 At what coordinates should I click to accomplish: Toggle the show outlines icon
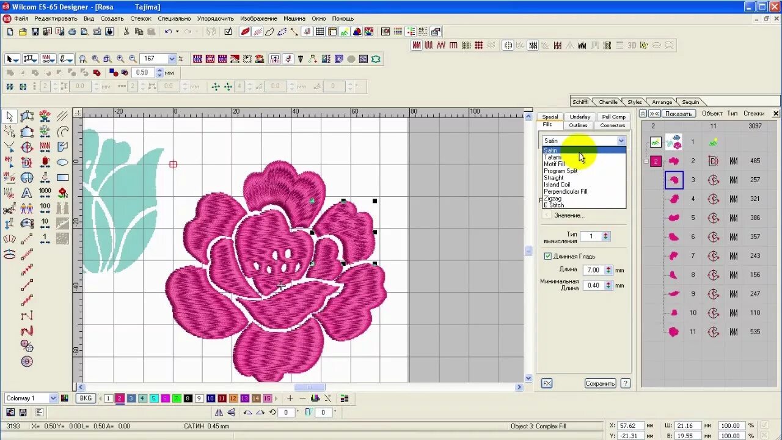pyautogui.click(x=269, y=32)
